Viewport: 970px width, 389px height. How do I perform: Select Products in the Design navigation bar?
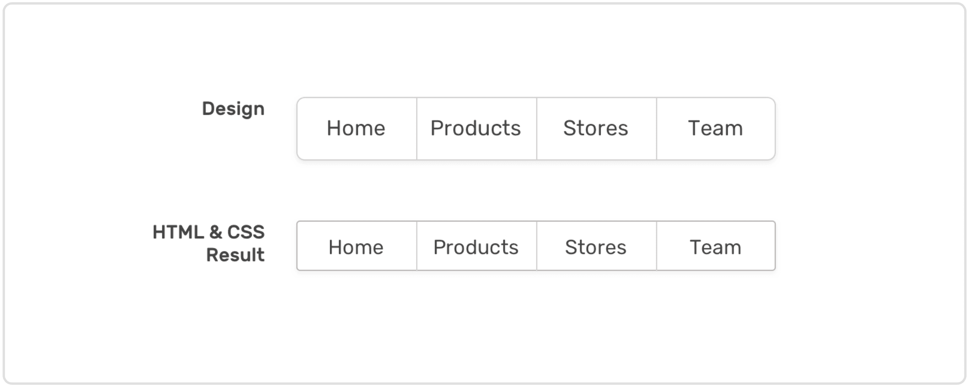(476, 128)
